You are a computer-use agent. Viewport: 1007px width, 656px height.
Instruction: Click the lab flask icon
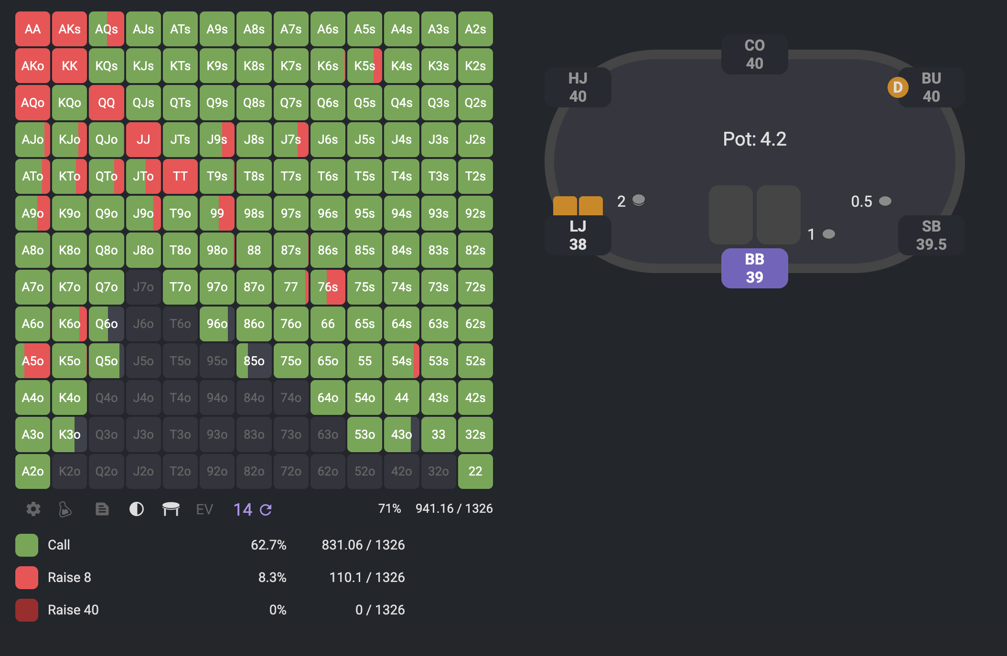coord(65,509)
